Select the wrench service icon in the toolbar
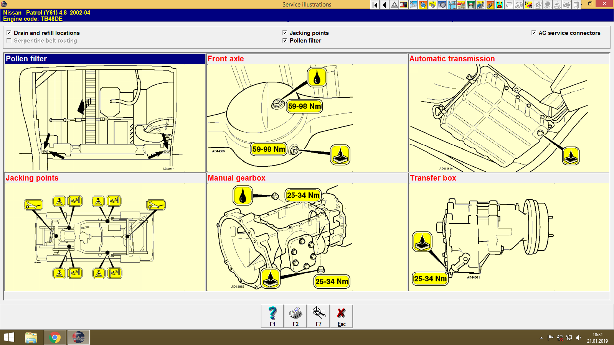Image resolution: width=614 pixels, height=345 pixels. pos(413,5)
